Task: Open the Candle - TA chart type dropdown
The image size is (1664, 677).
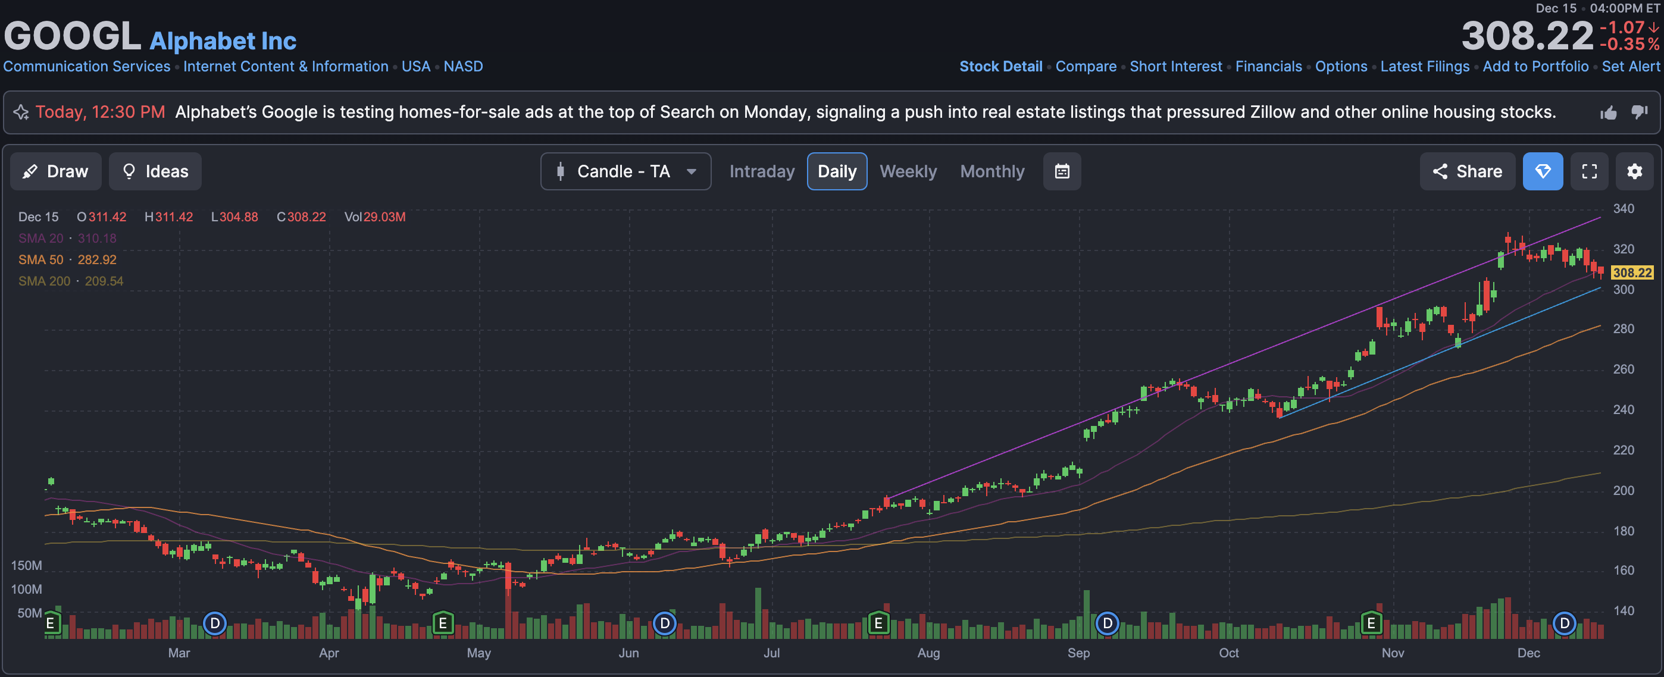Action: point(625,171)
